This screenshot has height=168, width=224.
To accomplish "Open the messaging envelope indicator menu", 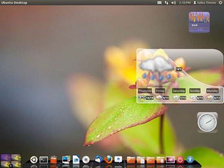I will [159, 2].
